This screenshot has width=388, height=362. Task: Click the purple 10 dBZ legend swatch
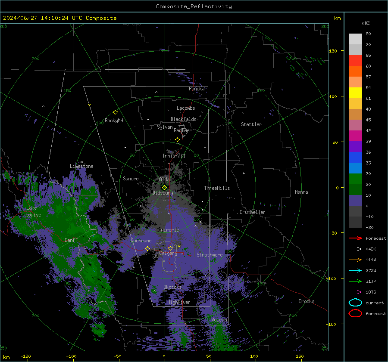355,200
